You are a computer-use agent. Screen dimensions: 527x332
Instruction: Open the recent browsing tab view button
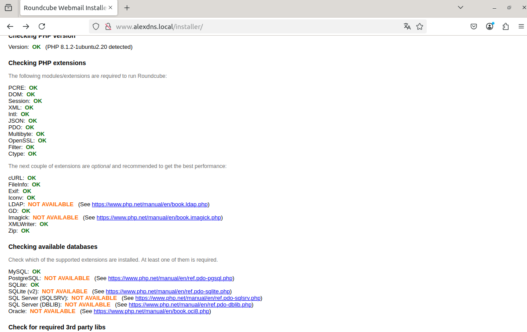tap(8, 8)
